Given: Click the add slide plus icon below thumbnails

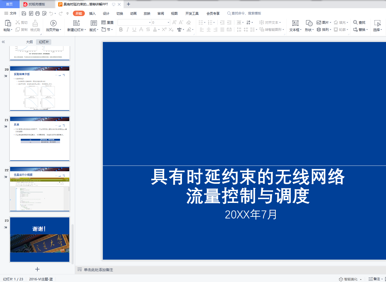Looking at the screenshot, I should pyautogui.click(x=37, y=269).
